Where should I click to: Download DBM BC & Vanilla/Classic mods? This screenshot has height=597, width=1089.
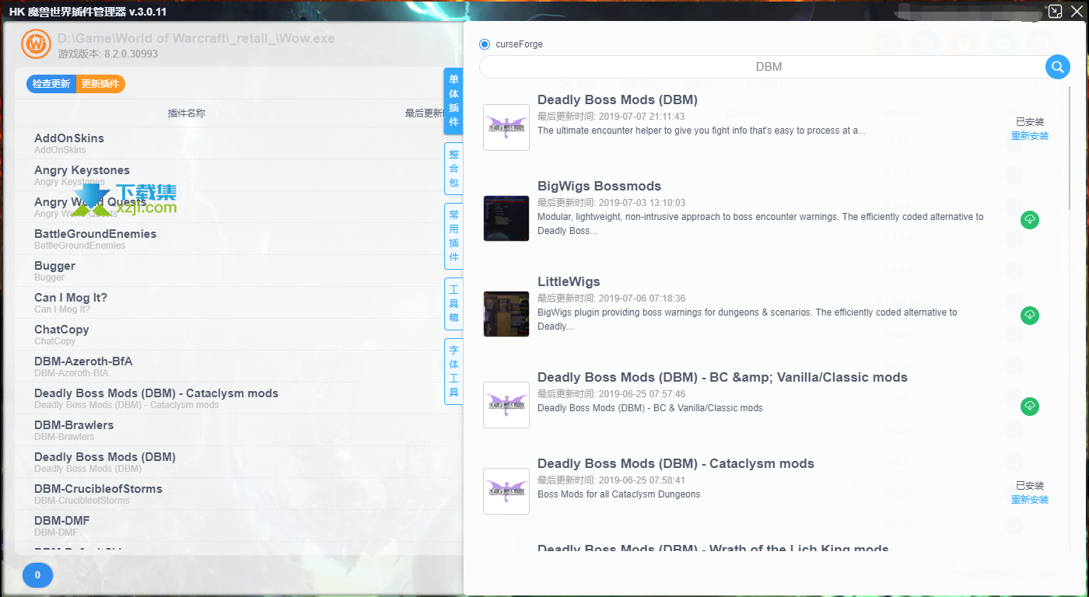tap(1030, 407)
